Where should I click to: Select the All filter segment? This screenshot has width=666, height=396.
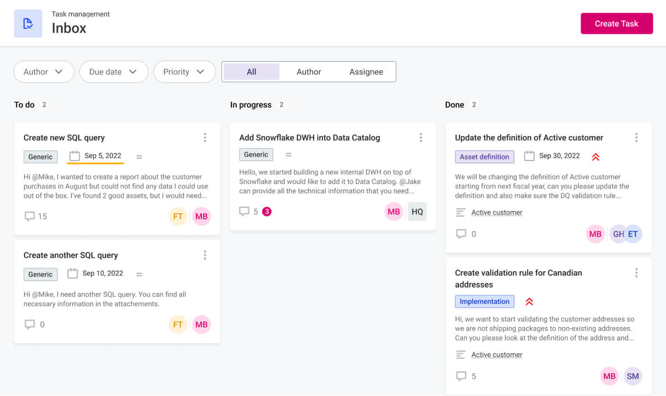tap(251, 72)
